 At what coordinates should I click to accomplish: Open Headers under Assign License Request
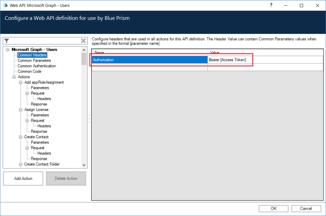click(44, 126)
